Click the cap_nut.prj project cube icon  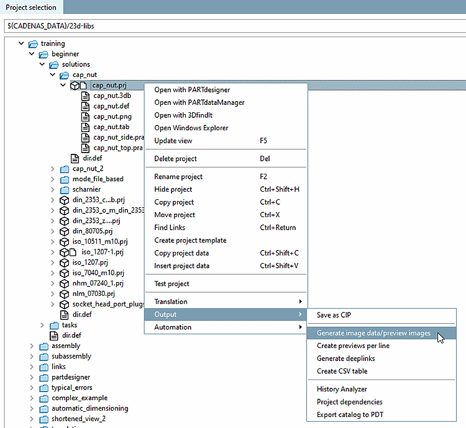coord(75,85)
